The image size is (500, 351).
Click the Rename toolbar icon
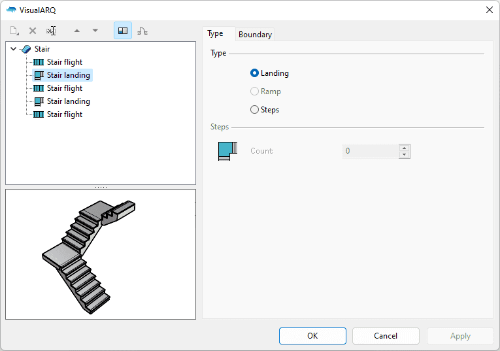[x=51, y=31]
